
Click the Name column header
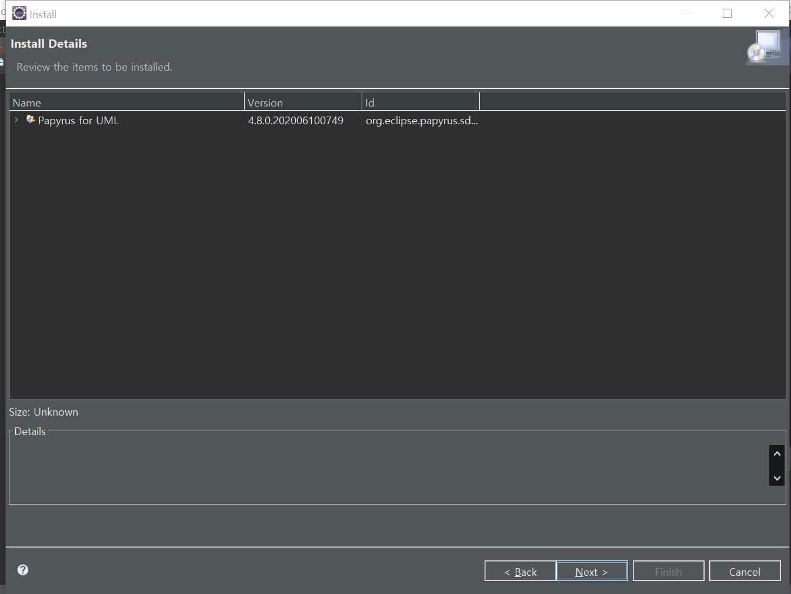(x=126, y=102)
